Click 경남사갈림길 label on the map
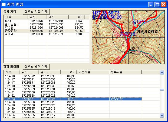The height and width of the screenshot is (122, 168). (147, 32)
